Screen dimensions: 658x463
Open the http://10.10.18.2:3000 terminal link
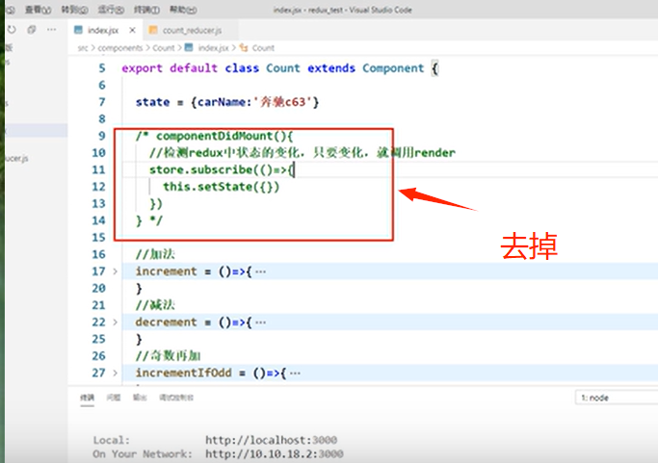(275, 453)
